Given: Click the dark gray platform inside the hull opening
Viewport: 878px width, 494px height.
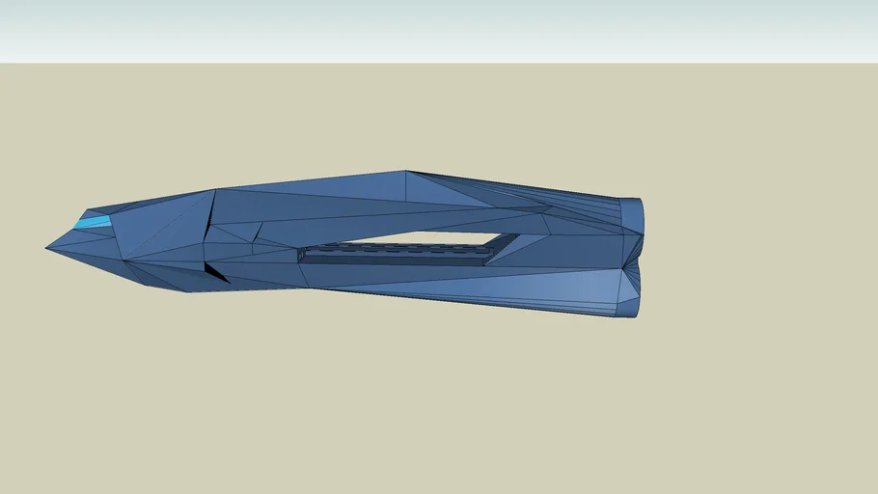Looking at the screenshot, I should tap(396, 255).
